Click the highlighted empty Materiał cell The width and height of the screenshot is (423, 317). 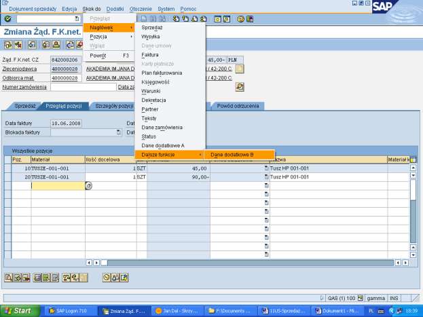[x=58, y=185]
